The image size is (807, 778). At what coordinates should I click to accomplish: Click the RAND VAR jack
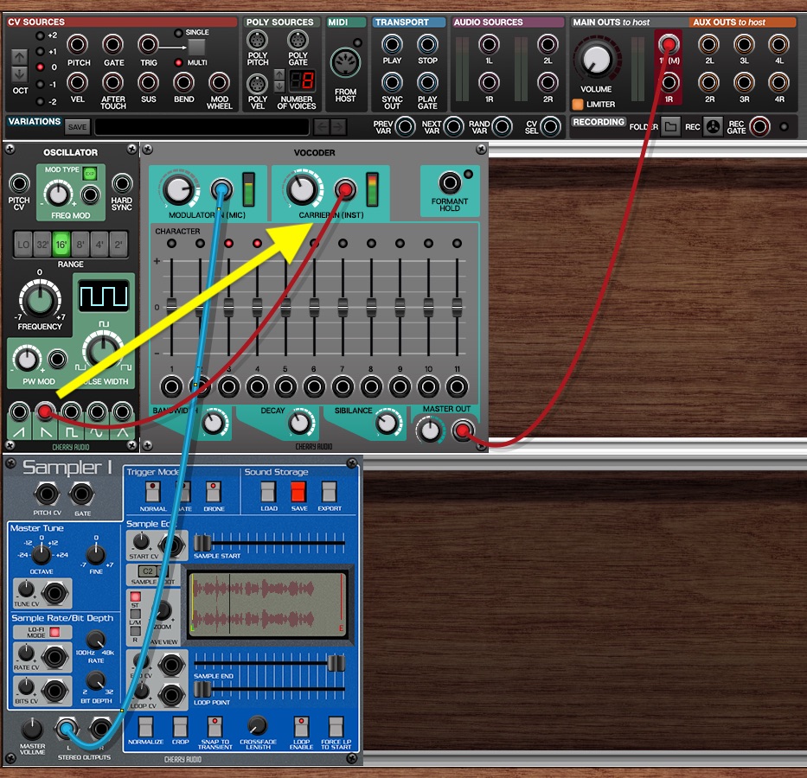(x=503, y=126)
